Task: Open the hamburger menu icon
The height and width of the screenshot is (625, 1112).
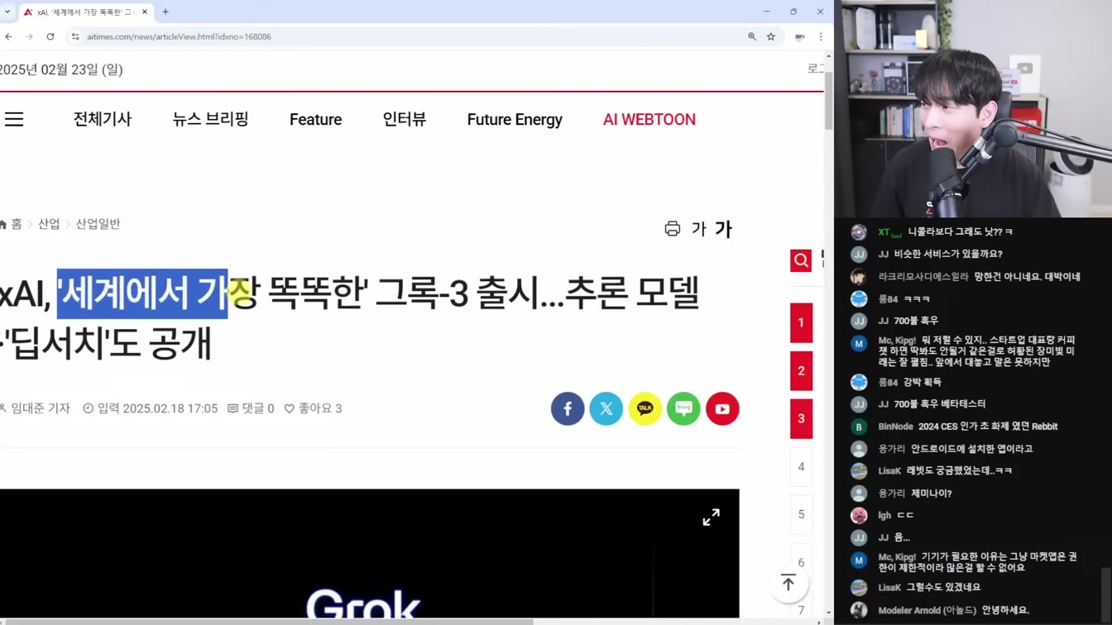Action: pos(14,119)
